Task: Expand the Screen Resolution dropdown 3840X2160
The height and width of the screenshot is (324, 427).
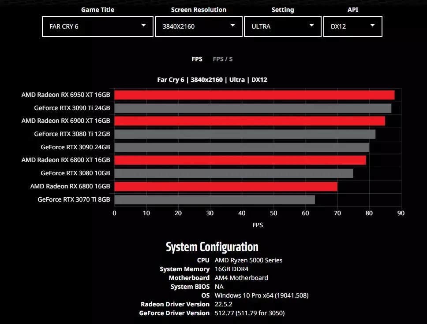Action: tap(199, 27)
